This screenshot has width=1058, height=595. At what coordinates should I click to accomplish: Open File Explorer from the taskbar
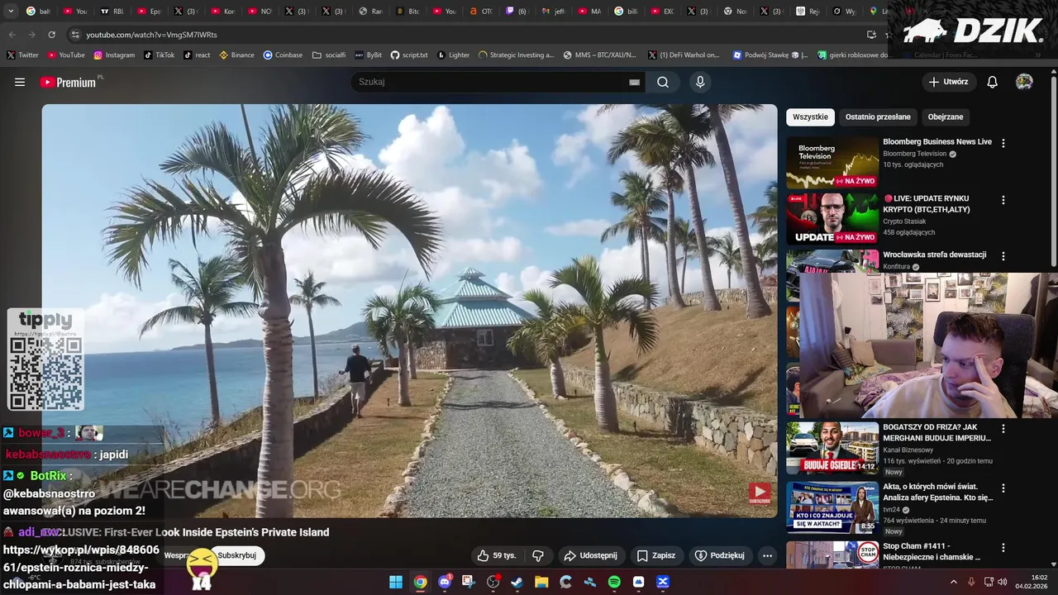tap(541, 582)
